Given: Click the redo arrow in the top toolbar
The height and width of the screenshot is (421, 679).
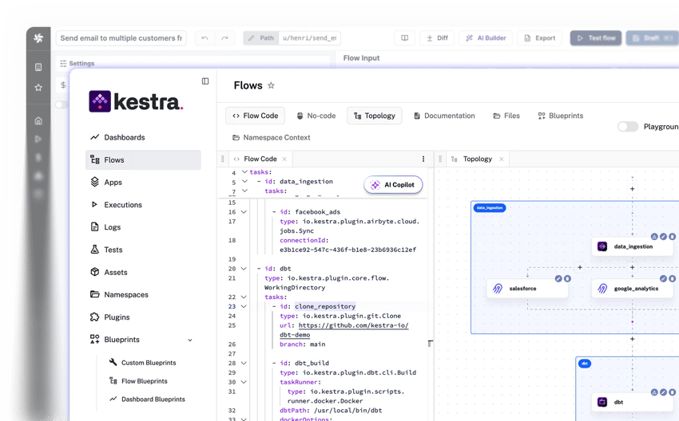Looking at the screenshot, I should click(225, 37).
